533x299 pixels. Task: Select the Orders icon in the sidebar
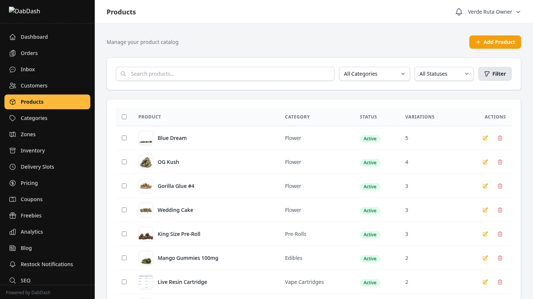pyautogui.click(x=12, y=53)
